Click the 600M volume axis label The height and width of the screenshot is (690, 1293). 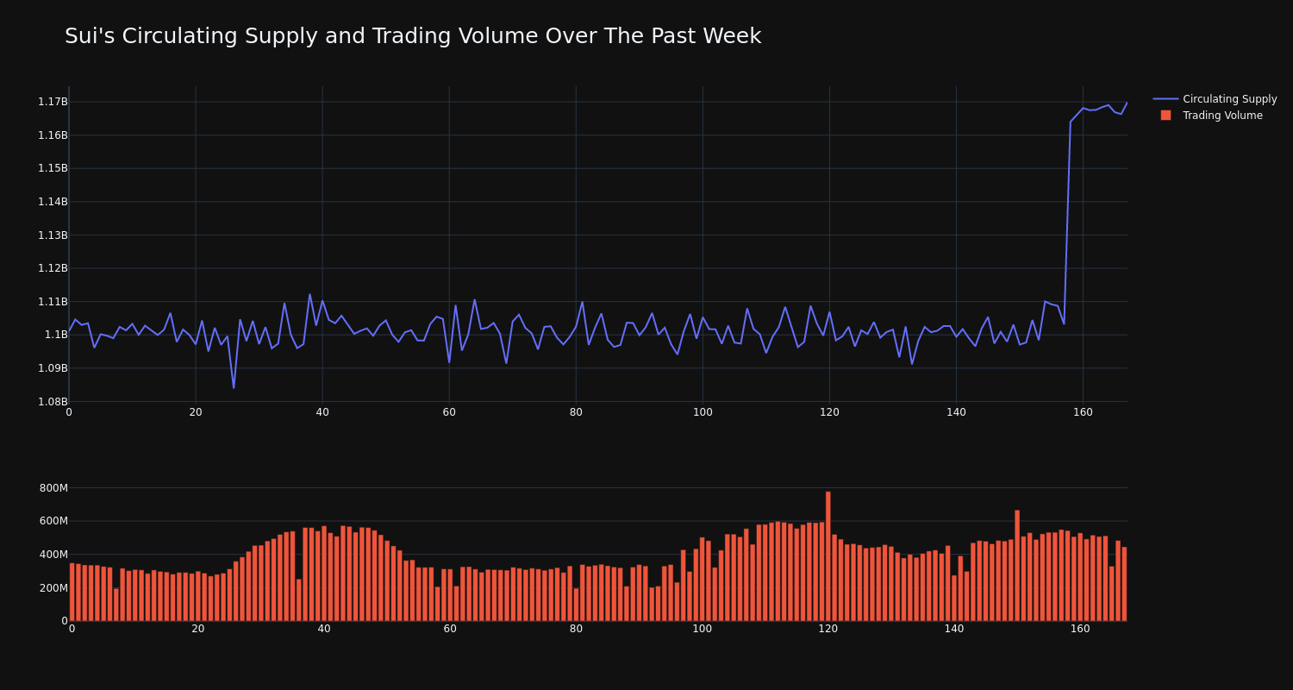pos(53,521)
